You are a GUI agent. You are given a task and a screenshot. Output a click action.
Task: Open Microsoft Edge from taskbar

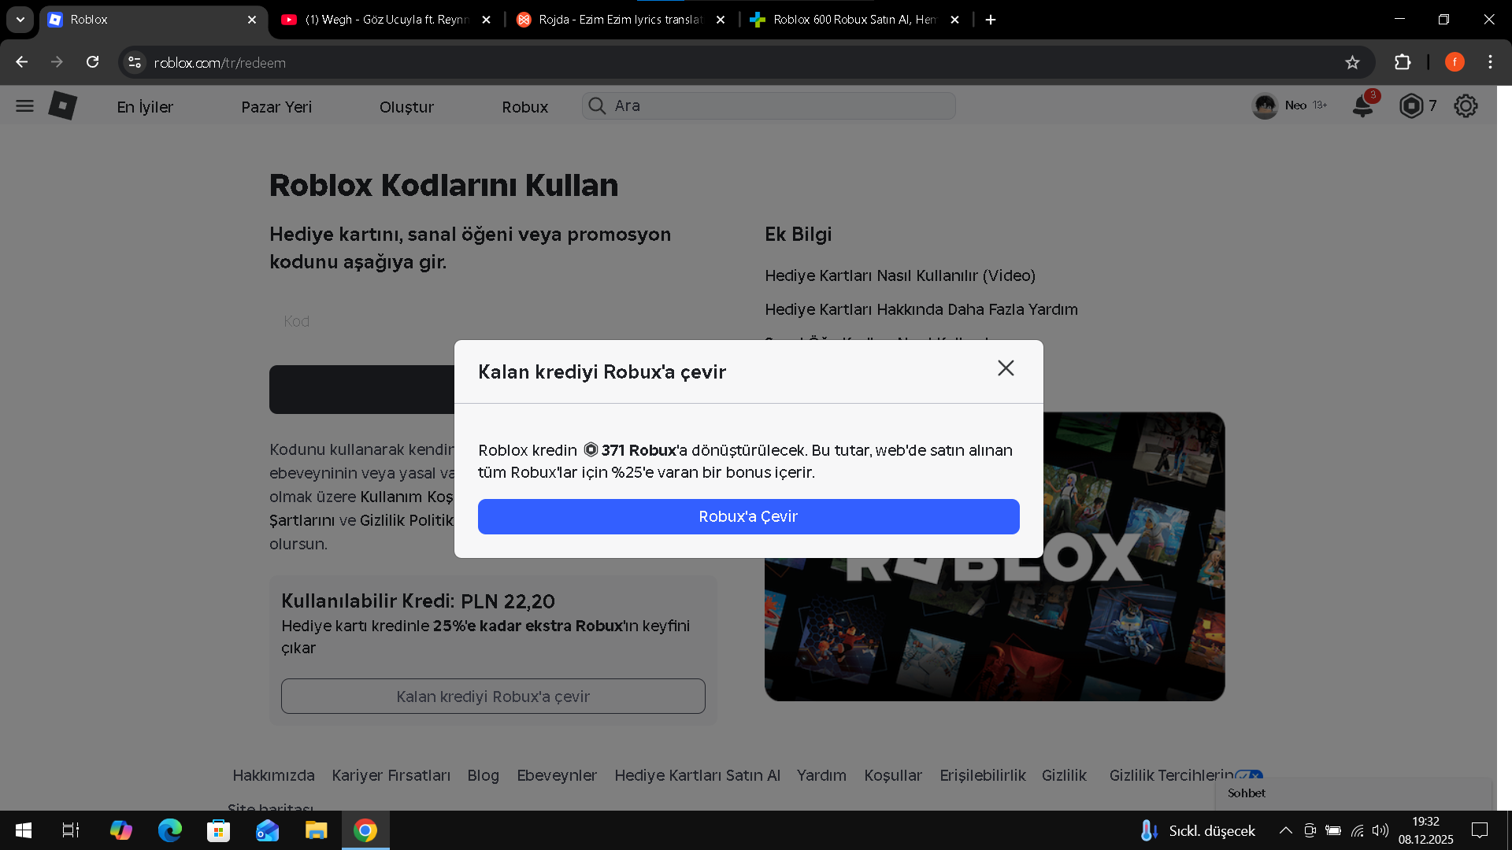tap(169, 830)
